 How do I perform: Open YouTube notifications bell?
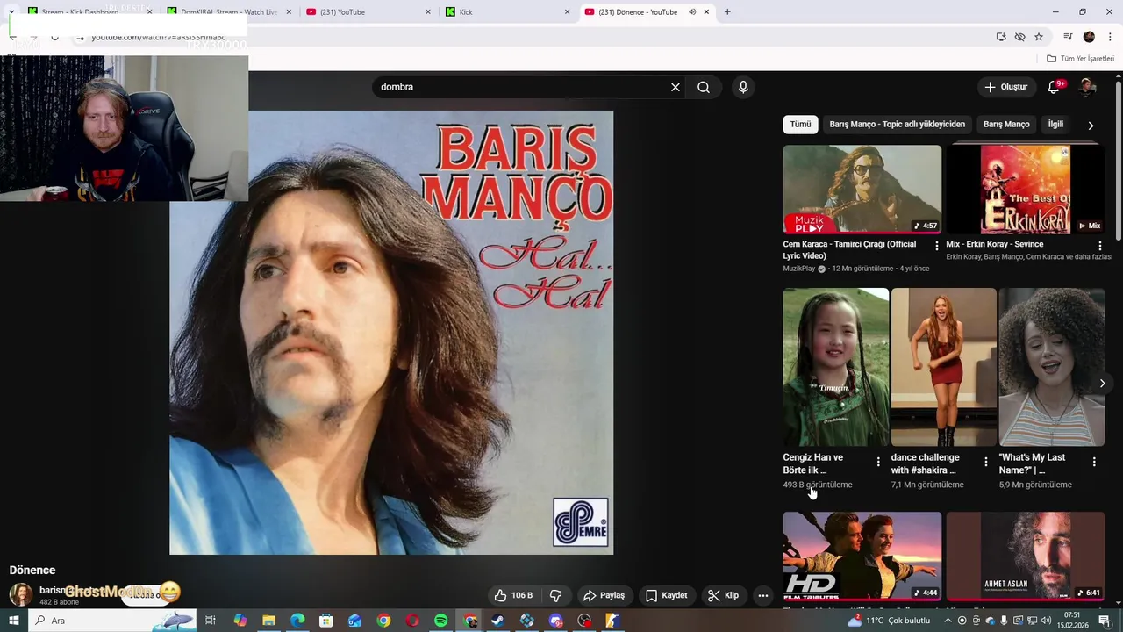coord(1055,87)
